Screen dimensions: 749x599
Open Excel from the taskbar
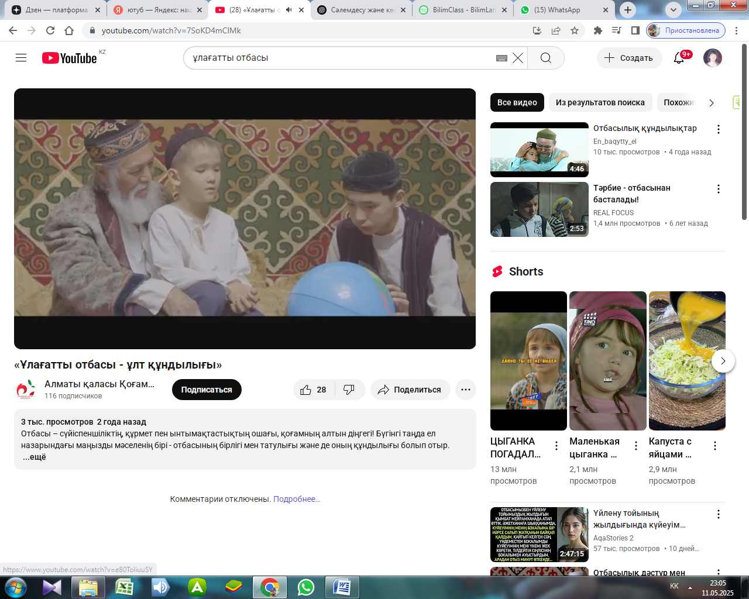click(125, 587)
